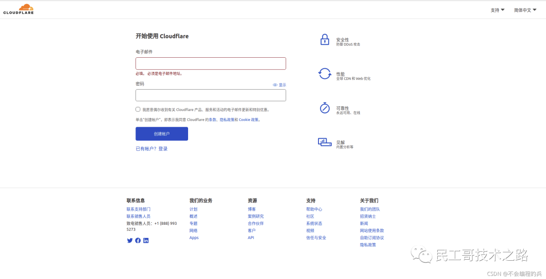Click the performance sync arrows icon
Viewport: 546px width, 279px height.
click(x=325, y=74)
